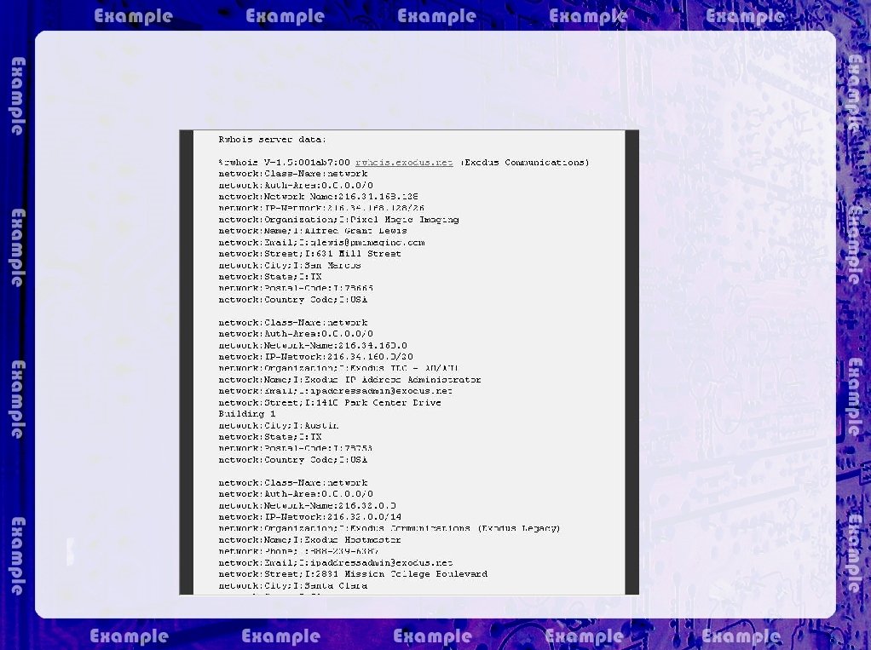The height and width of the screenshot is (650, 871).
Task: Select the 'IP-Network:216.34.160.0/20' line
Action: (315, 357)
